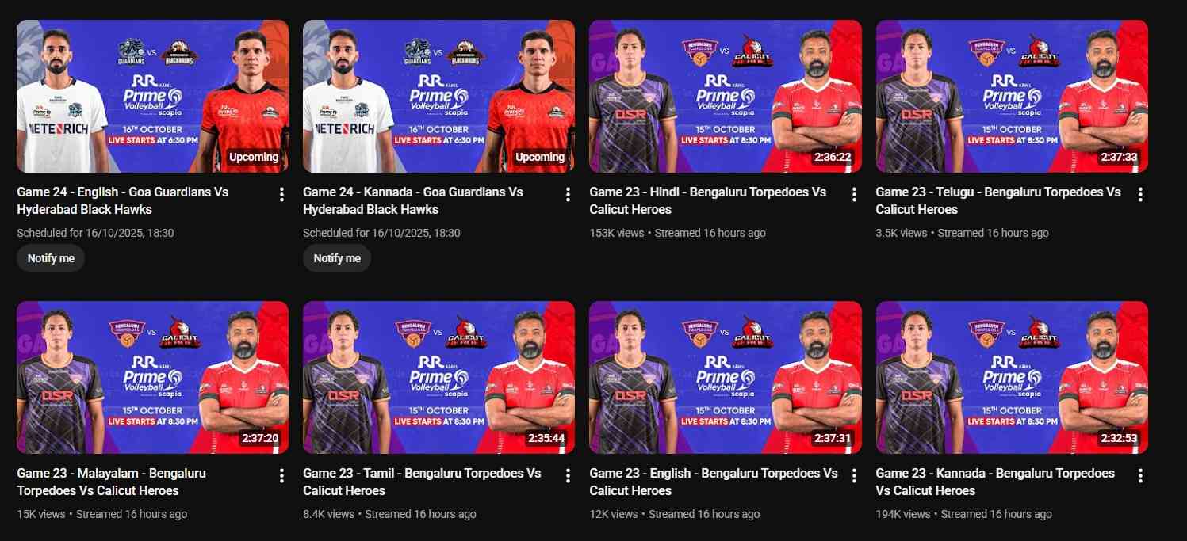The image size is (1187, 541).
Task: Open Game 24 English Goa Guardians thumbnail
Action: [152, 96]
